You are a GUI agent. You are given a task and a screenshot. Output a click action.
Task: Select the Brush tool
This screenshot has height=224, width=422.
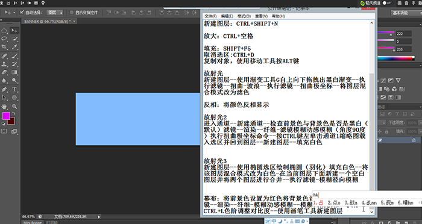click(14, 56)
